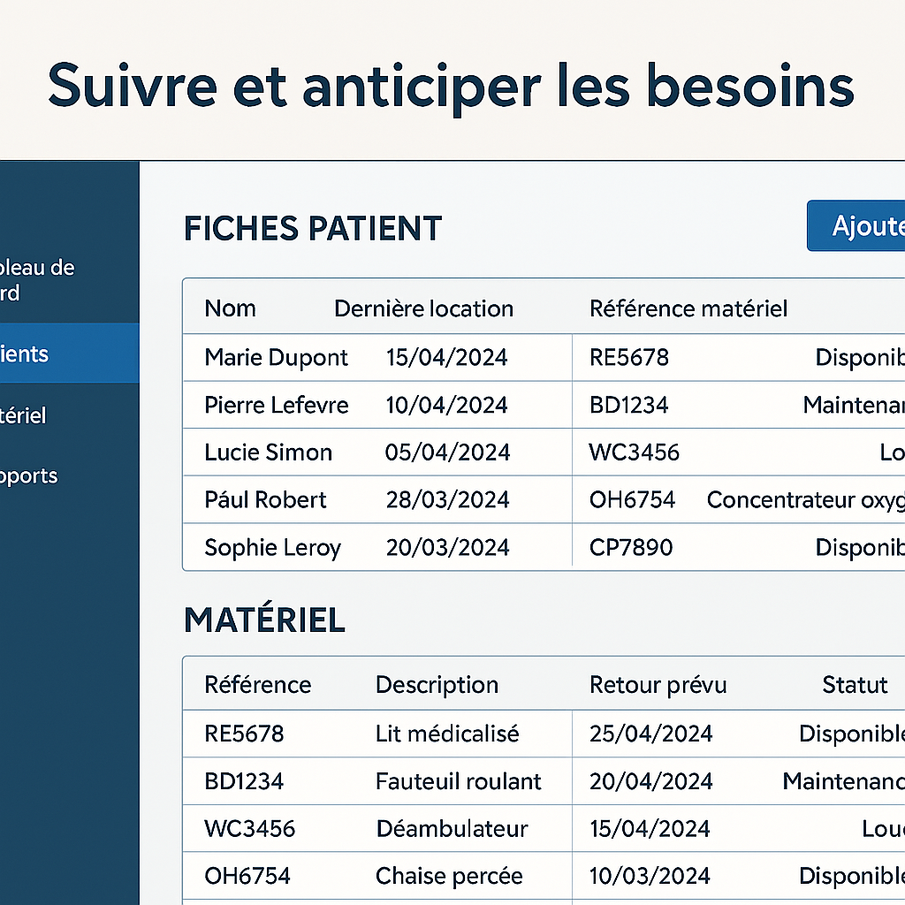
Task: Open the Pául Robert patient record
Action: pos(544,499)
